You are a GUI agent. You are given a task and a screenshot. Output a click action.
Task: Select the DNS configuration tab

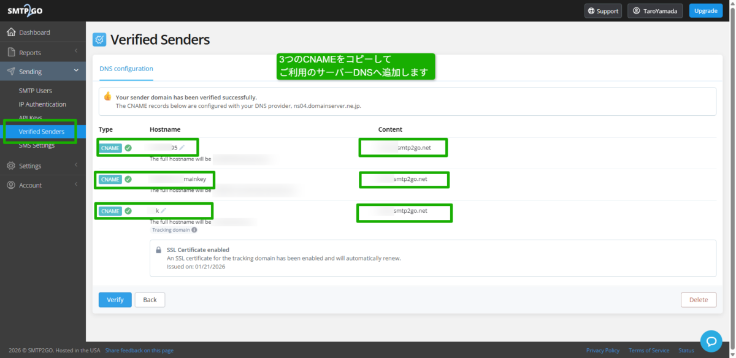coord(126,69)
